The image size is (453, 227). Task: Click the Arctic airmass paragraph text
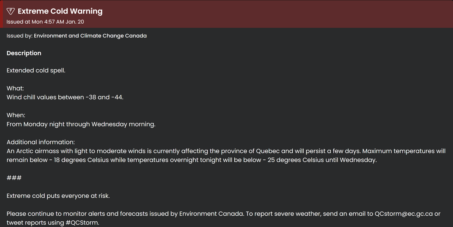click(226, 156)
